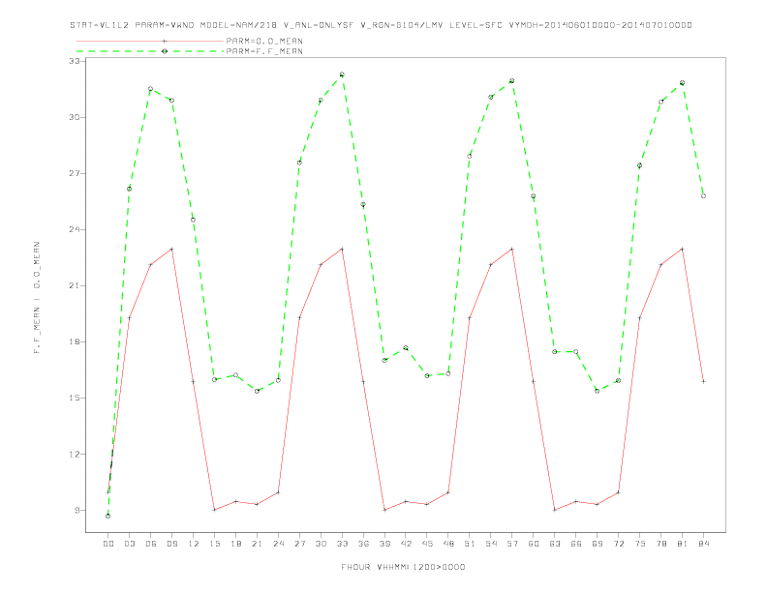Click y-axis tick label 33

point(77,61)
